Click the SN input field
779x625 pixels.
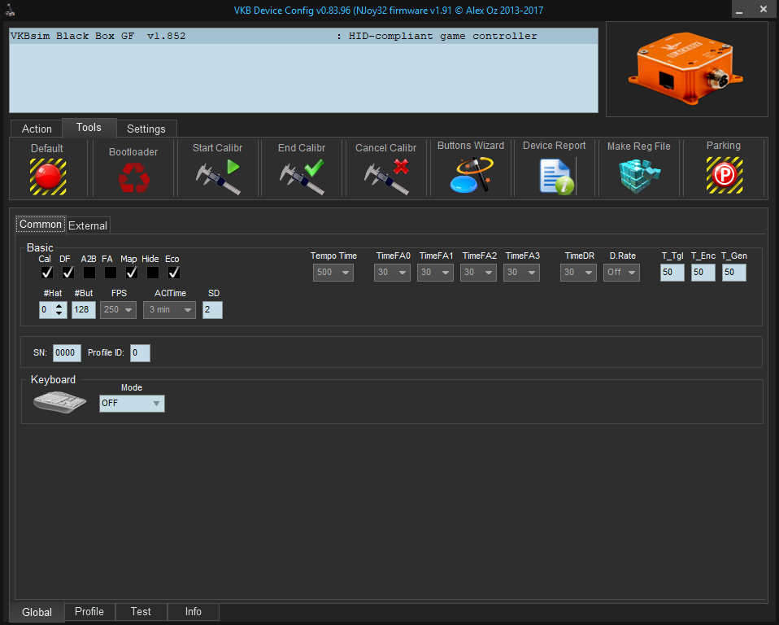click(x=67, y=353)
